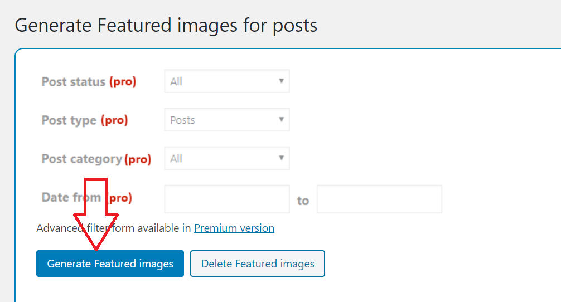This screenshot has height=302, width=561.
Task: Click the red arrow annotation graphic
Action: click(96, 214)
